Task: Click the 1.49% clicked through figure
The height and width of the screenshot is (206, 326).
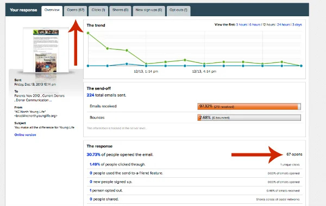Action: point(95,164)
